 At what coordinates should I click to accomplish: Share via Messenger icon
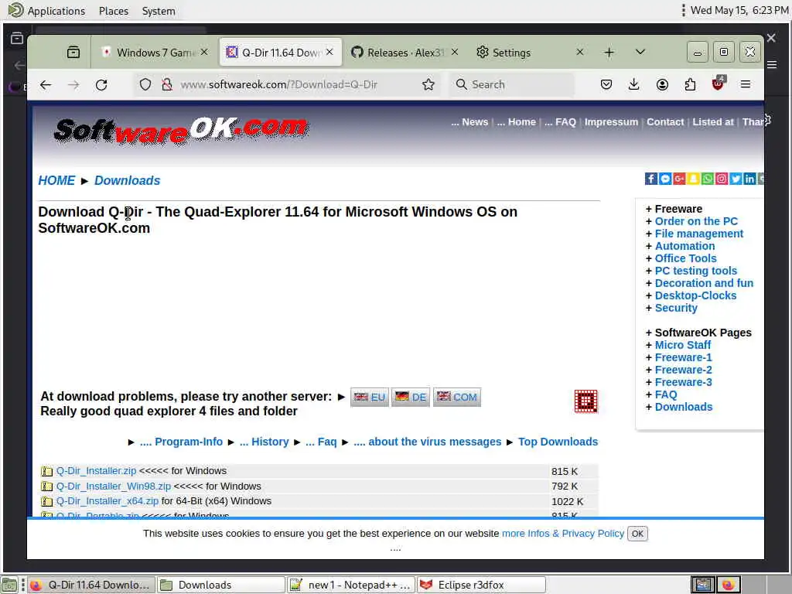665,179
